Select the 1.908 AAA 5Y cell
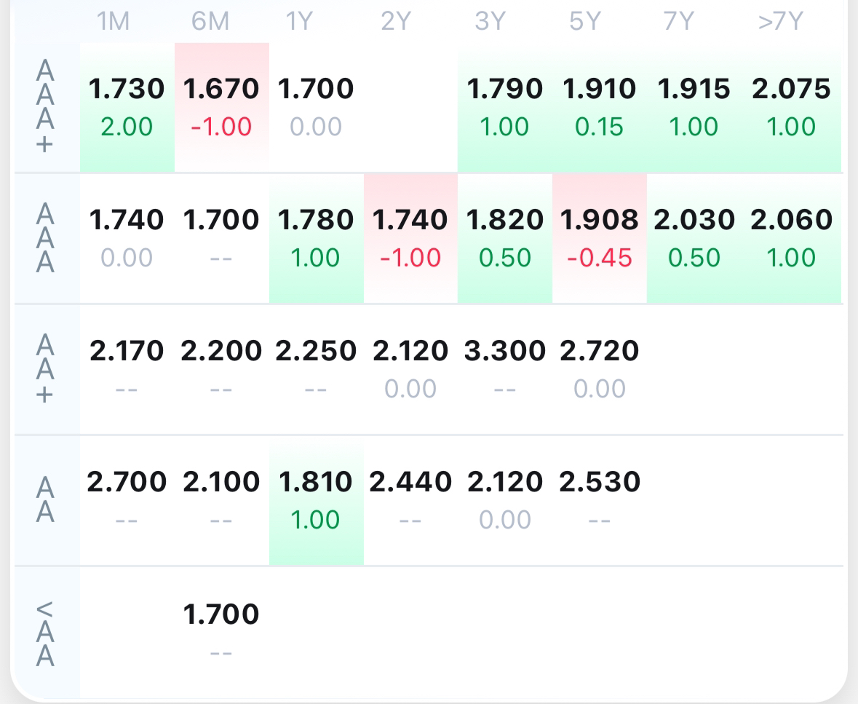Viewport: 858px width, 704px height. [600, 239]
